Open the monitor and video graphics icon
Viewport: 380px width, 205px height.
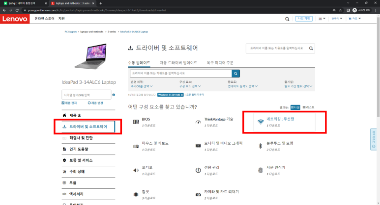point(198,146)
